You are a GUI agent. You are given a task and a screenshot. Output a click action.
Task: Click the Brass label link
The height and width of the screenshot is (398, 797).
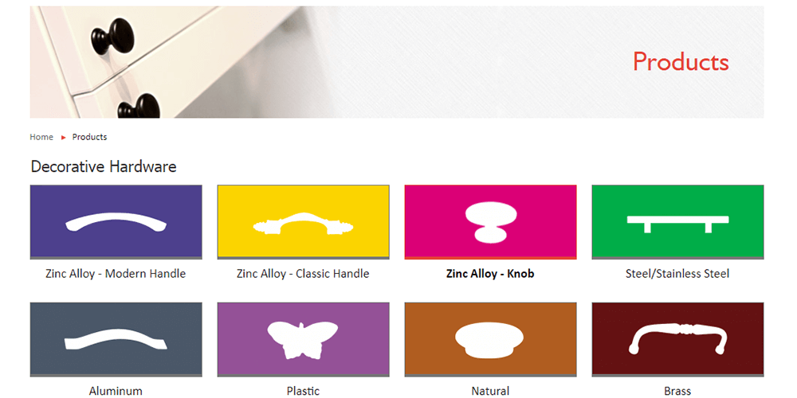tap(677, 391)
